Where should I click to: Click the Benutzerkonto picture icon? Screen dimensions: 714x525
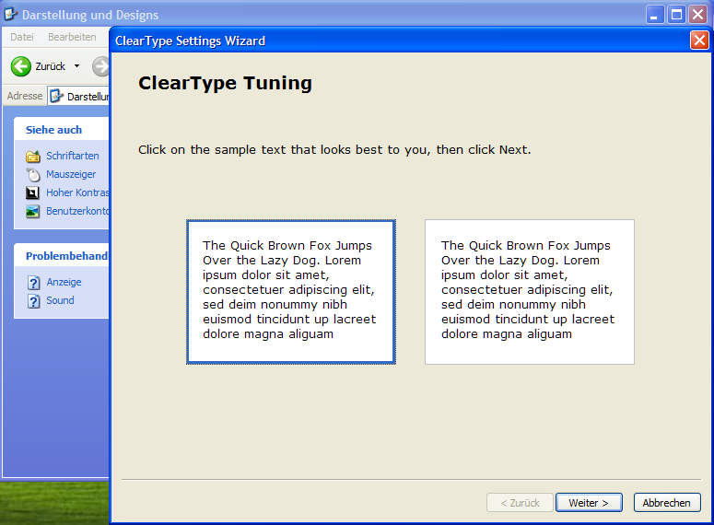coord(33,212)
